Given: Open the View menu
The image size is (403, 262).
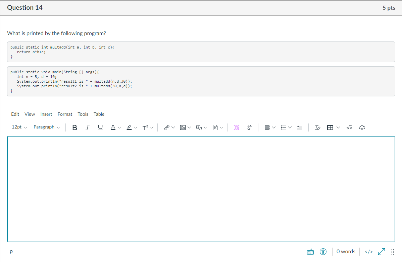Looking at the screenshot, I should coord(30,114).
